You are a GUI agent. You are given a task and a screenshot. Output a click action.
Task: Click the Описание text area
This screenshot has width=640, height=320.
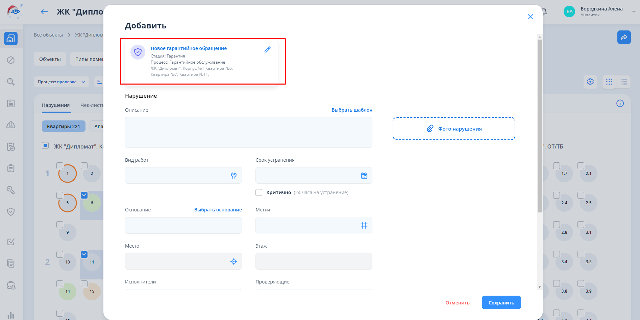(x=248, y=132)
